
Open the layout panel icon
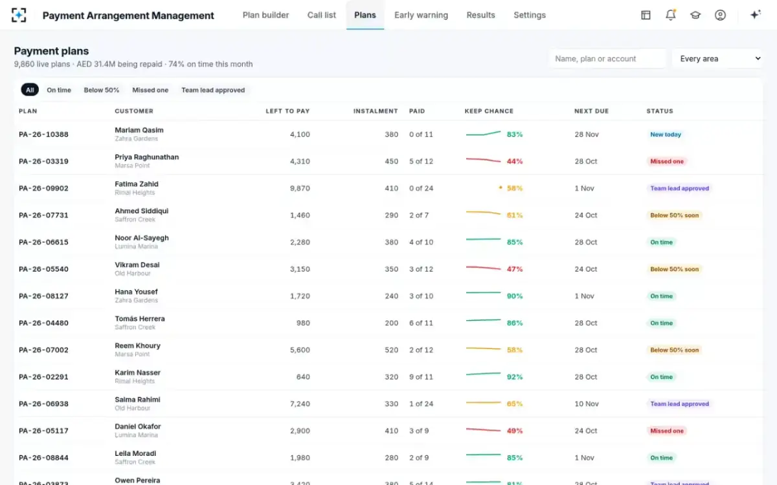pyautogui.click(x=646, y=15)
